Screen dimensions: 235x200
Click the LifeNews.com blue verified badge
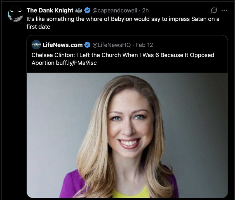pos(87,45)
